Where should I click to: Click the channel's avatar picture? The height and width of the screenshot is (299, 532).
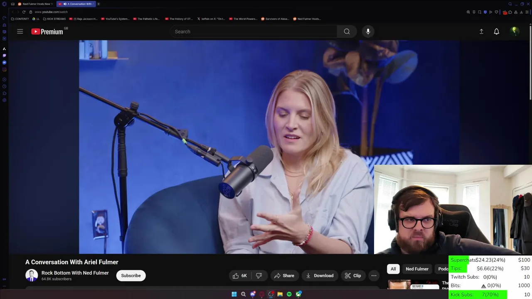click(32, 275)
